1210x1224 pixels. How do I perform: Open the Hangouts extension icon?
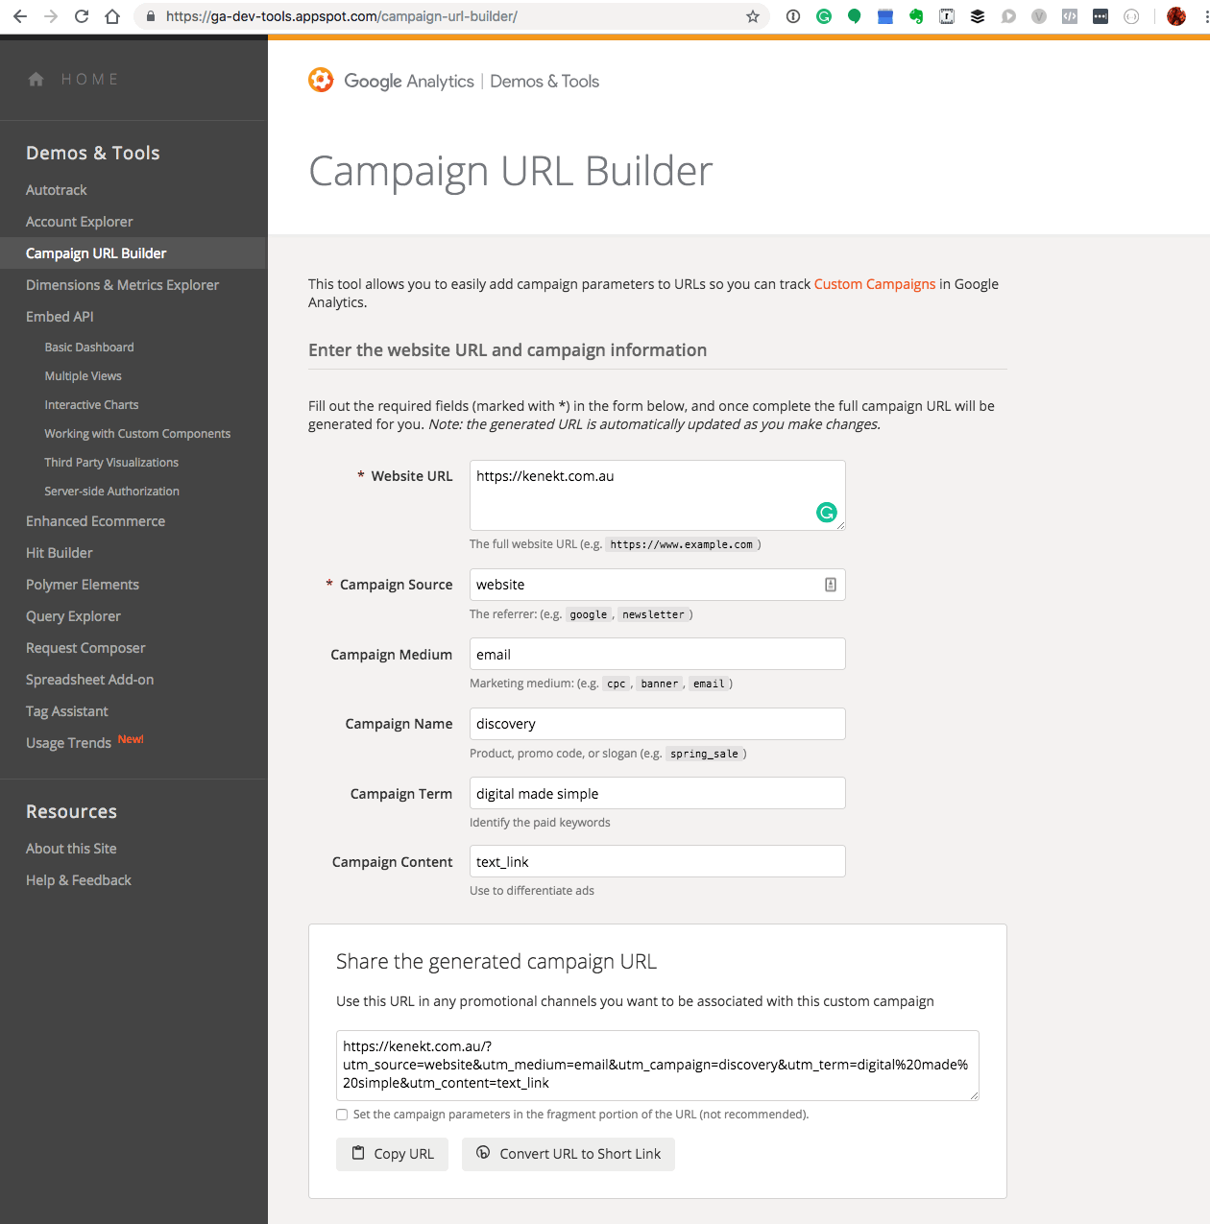(x=855, y=16)
